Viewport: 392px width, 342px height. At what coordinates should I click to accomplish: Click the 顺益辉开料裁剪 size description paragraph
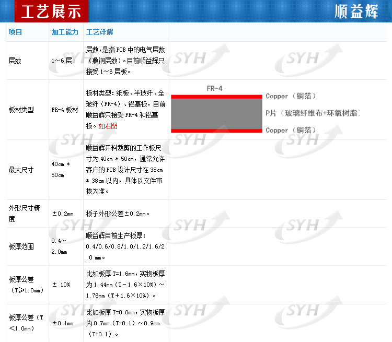click(125, 170)
